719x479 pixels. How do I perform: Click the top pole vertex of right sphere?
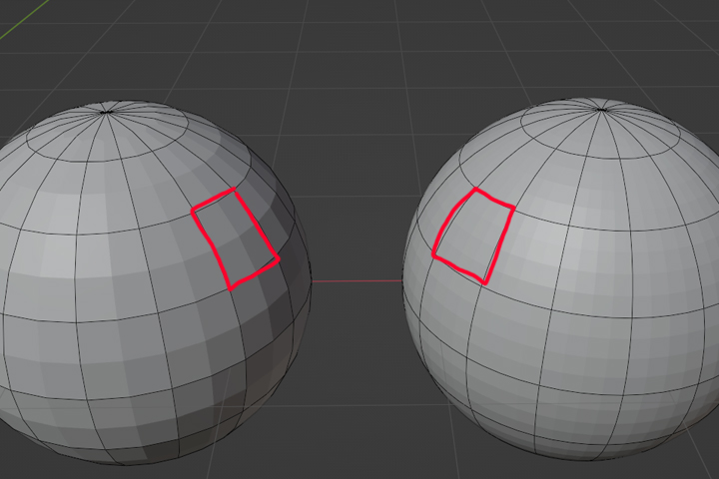pos(601,110)
